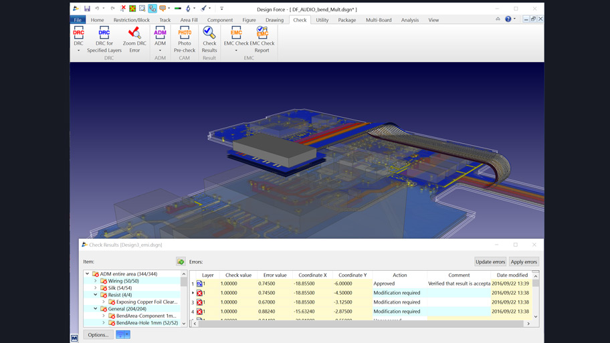Click the help question mark icon
Viewport: 610px width, 343px height.
click(508, 19)
